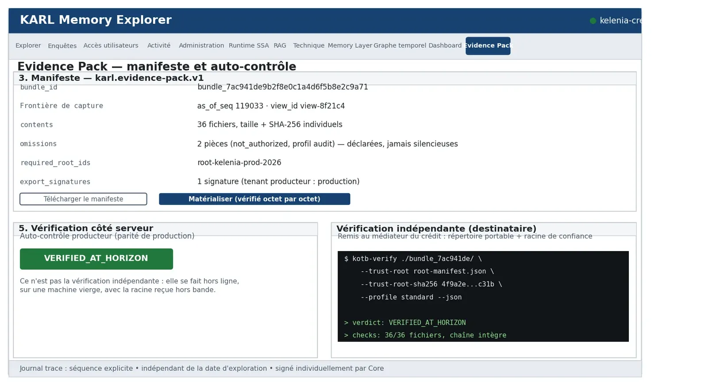Click the --profile standard --json line
Image resolution: width=708 pixels, height=385 pixels.
click(411, 297)
